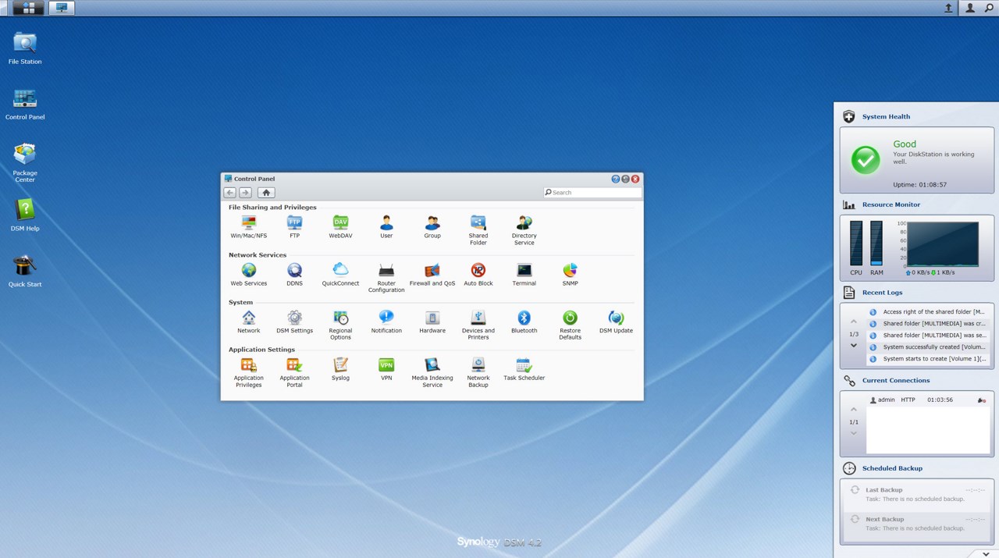The height and width of the screenshot is (558, 999).
Task: Open QuickConnect settings
Action: (x=340, y=275)
